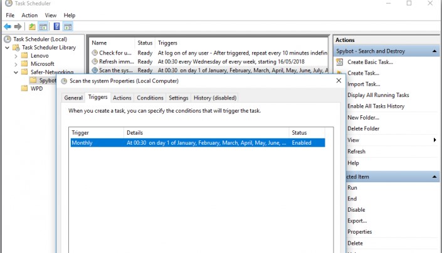This screenshot has width=442, height=253.
Task: Select the WPD folder in tree
Action: pos(36,88)
